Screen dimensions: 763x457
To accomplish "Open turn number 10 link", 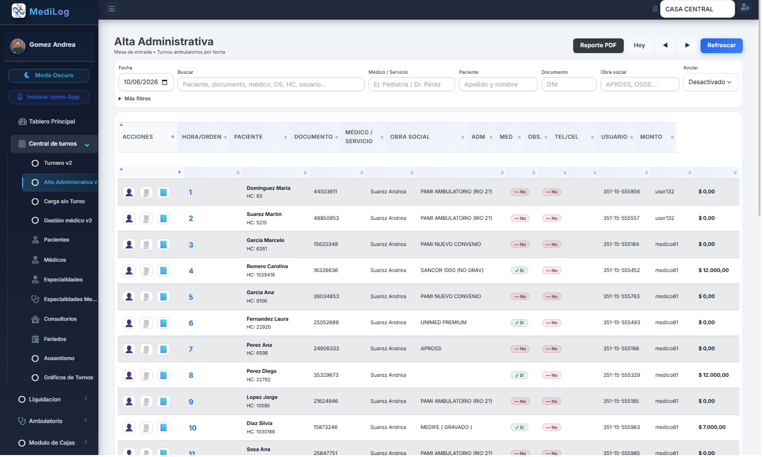I will (192, 428).
